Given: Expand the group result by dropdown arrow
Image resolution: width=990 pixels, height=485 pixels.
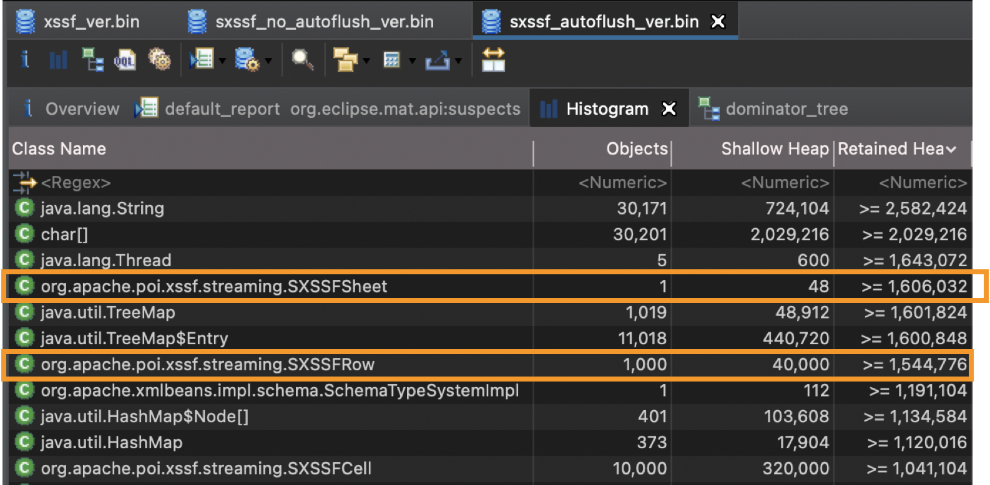Looking at the screenshot, I should coord(366,61).
